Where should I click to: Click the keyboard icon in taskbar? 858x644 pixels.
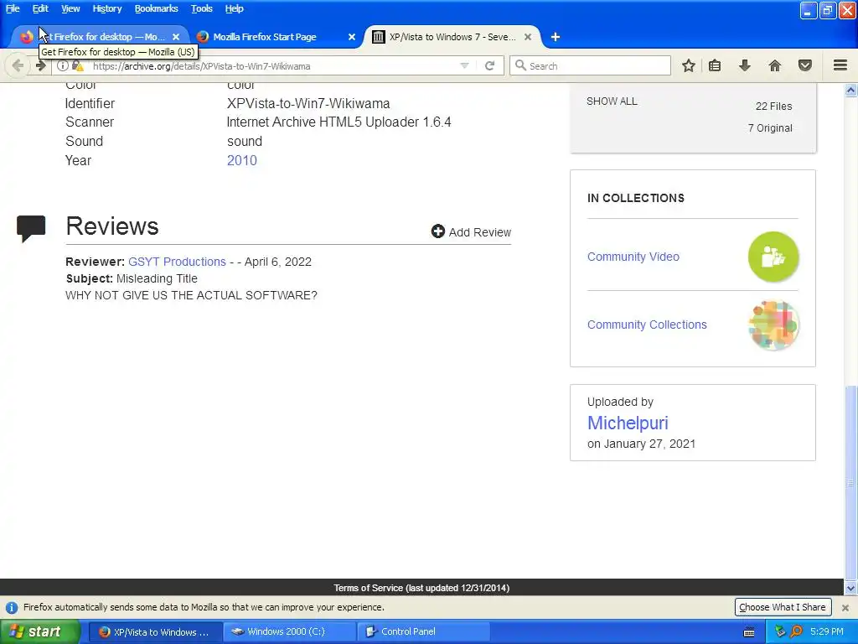coord(749,632)
